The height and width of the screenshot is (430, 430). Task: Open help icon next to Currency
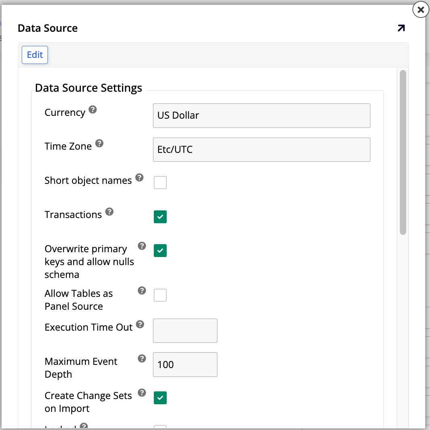click(x=93, y=110)
